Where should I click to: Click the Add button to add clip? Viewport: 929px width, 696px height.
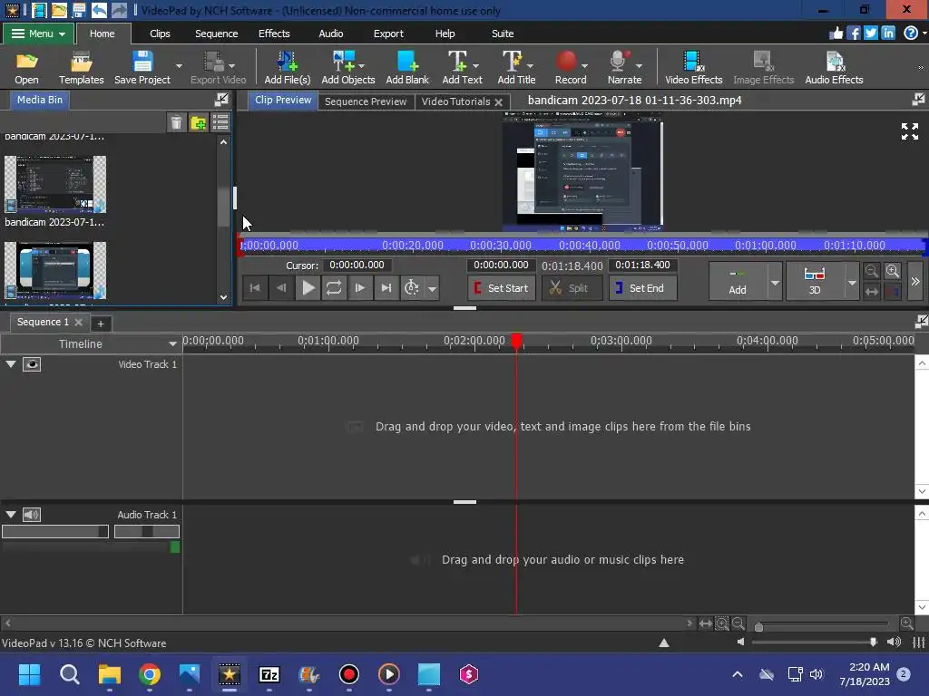pyautogui.click(x=738, y=282)
